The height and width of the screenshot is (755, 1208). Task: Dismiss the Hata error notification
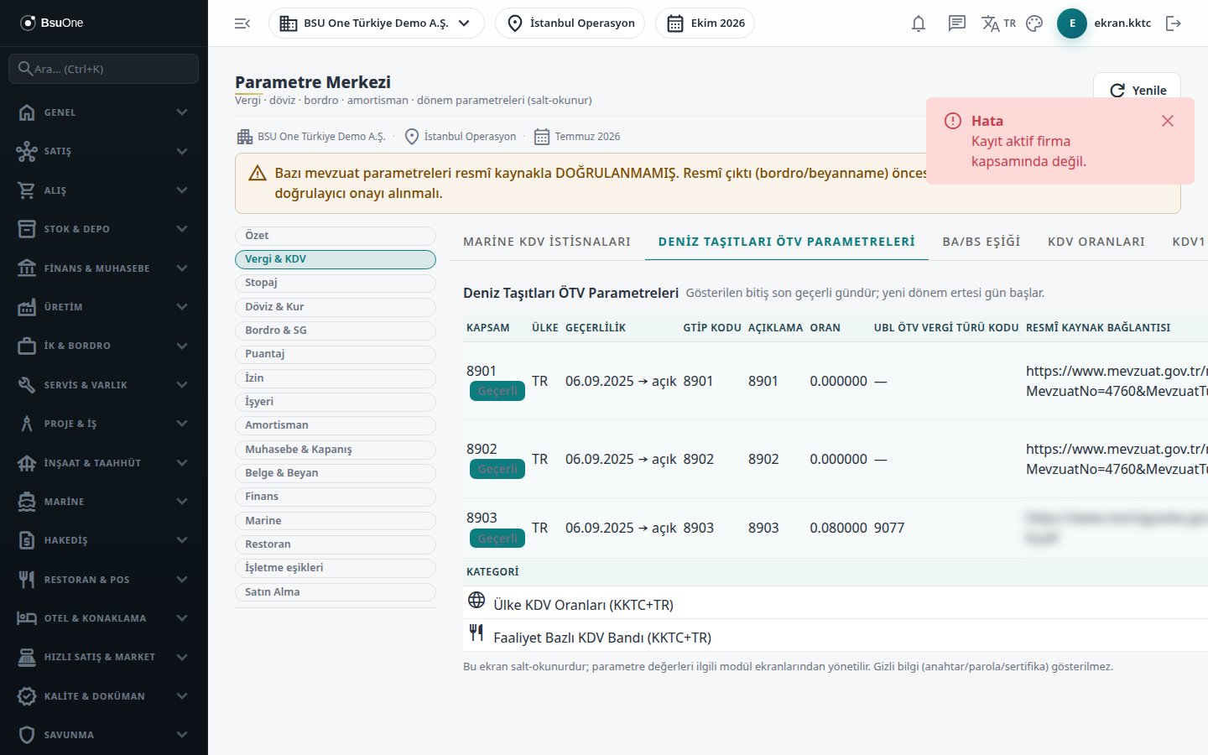[x=1167, y=121]
